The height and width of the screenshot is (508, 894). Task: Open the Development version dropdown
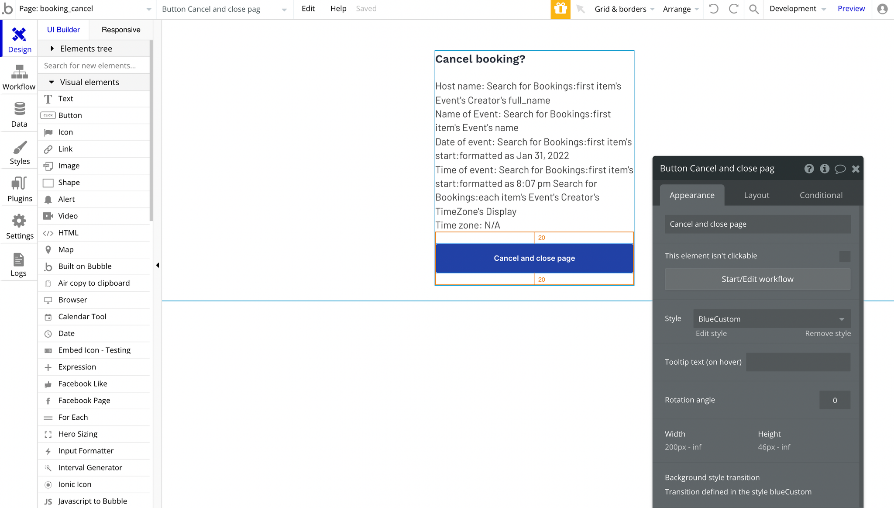[798, 9]
